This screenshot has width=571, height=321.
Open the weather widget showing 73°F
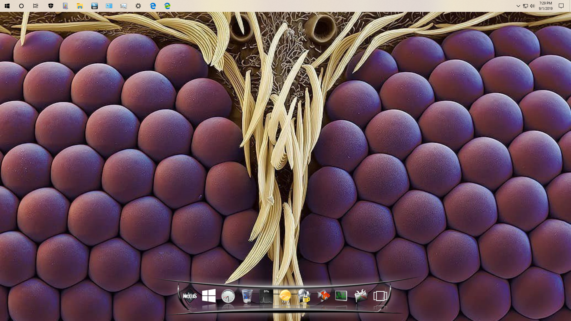click(x=285, y=296)
